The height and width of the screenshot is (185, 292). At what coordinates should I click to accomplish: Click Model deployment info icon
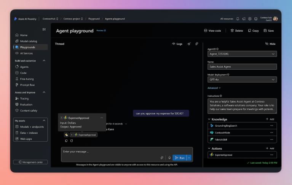point(228,75)
